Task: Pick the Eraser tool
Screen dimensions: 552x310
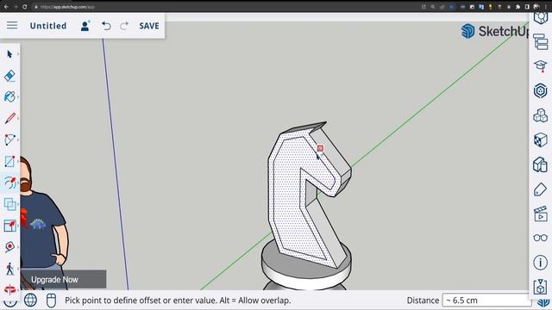Action: [x=9, y=76]
